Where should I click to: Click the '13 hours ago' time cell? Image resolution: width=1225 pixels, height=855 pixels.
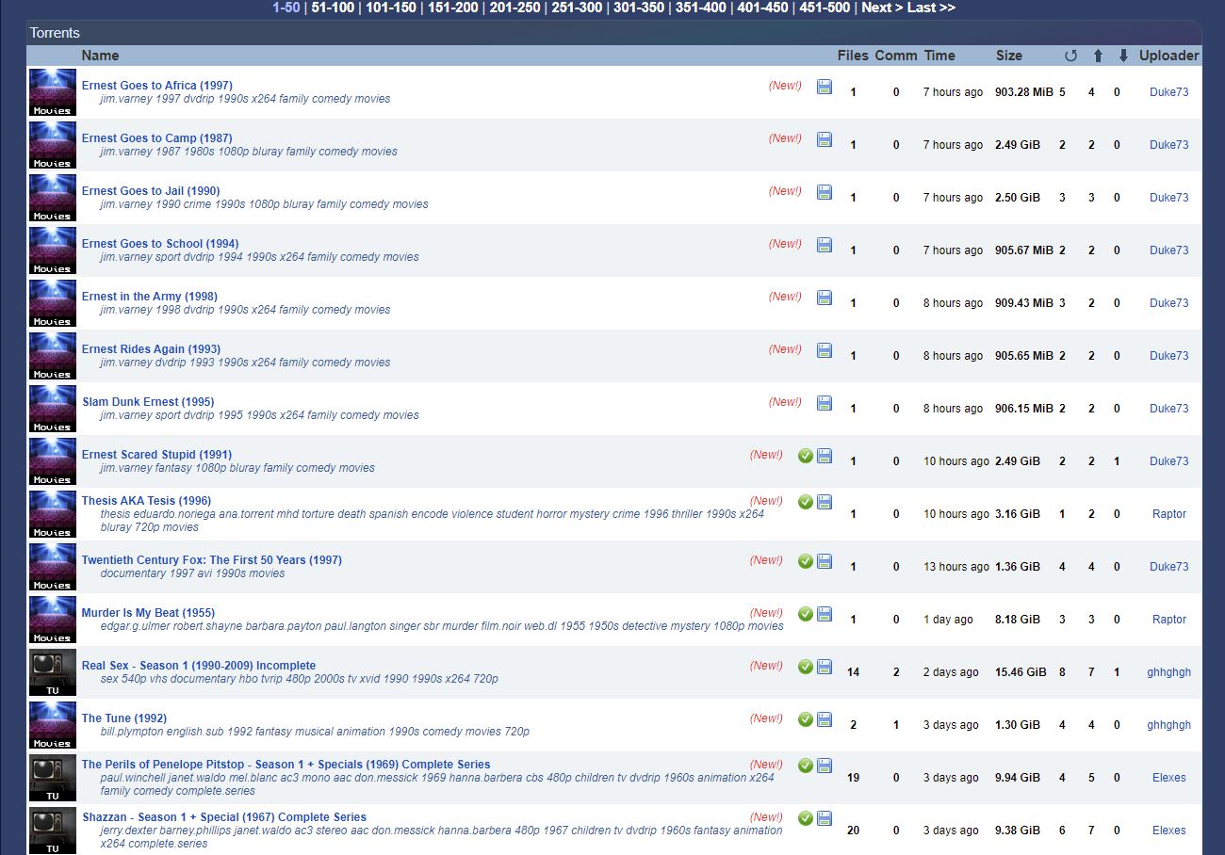(956, 567)
